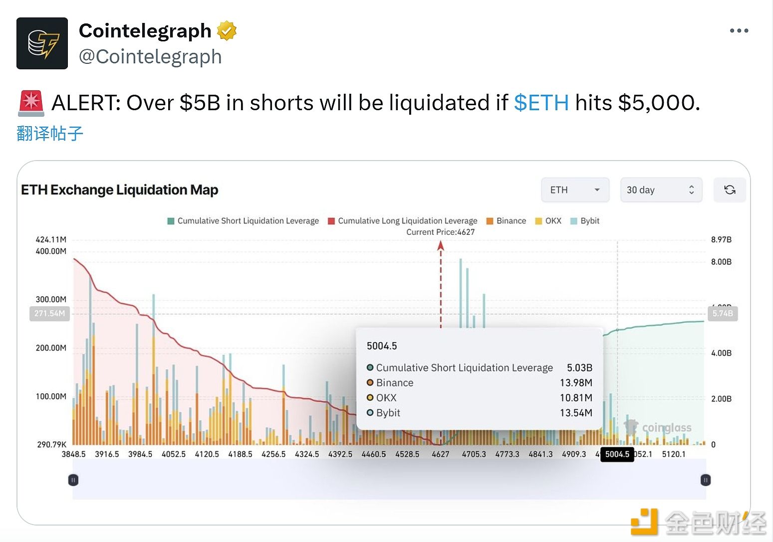Toggle the OKX legend series
The image size is (773, 542).
548,221
